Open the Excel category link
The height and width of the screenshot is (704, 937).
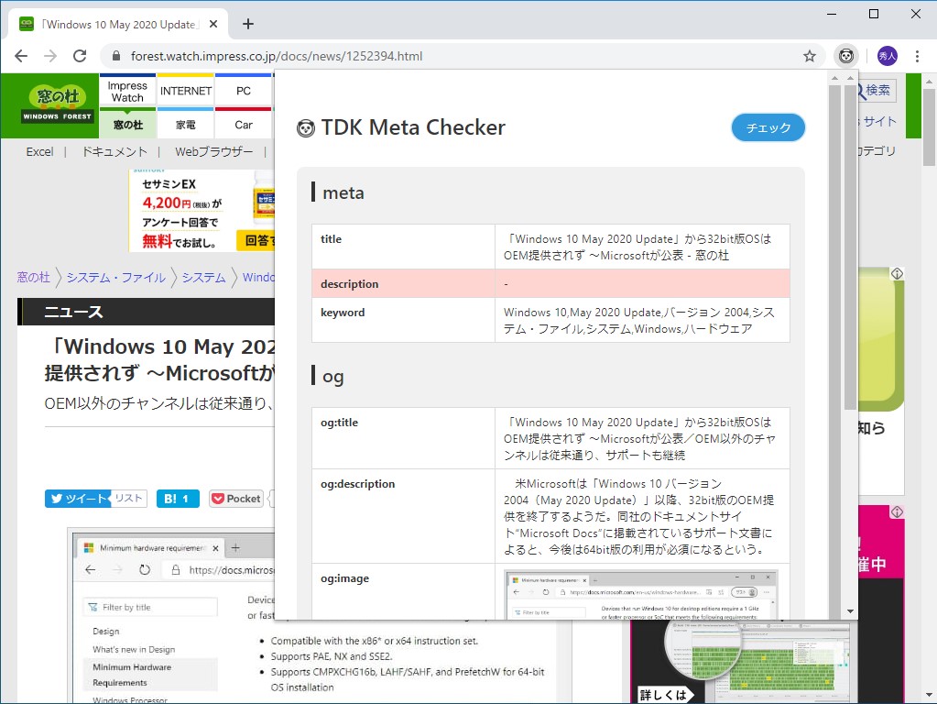[39, 152]
